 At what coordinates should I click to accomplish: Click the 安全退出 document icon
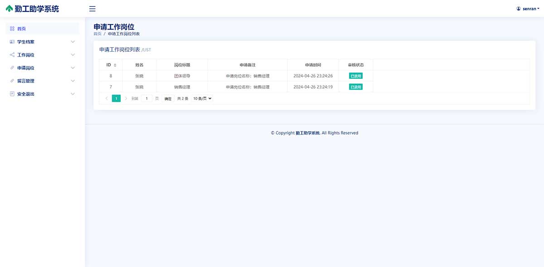[12, 94]
